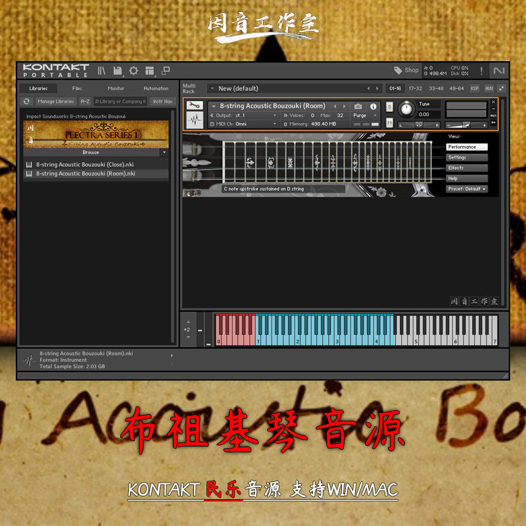The image size is (526, 526).
Task: Switch to the Files tab
Action: pos(77,89)
